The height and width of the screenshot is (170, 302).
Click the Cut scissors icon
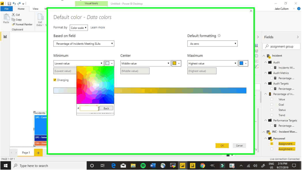tap(13, 15)
